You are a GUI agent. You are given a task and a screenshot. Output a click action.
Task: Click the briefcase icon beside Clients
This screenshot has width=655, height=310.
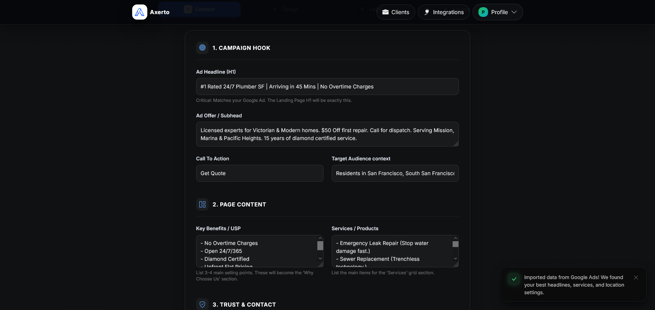385,12
